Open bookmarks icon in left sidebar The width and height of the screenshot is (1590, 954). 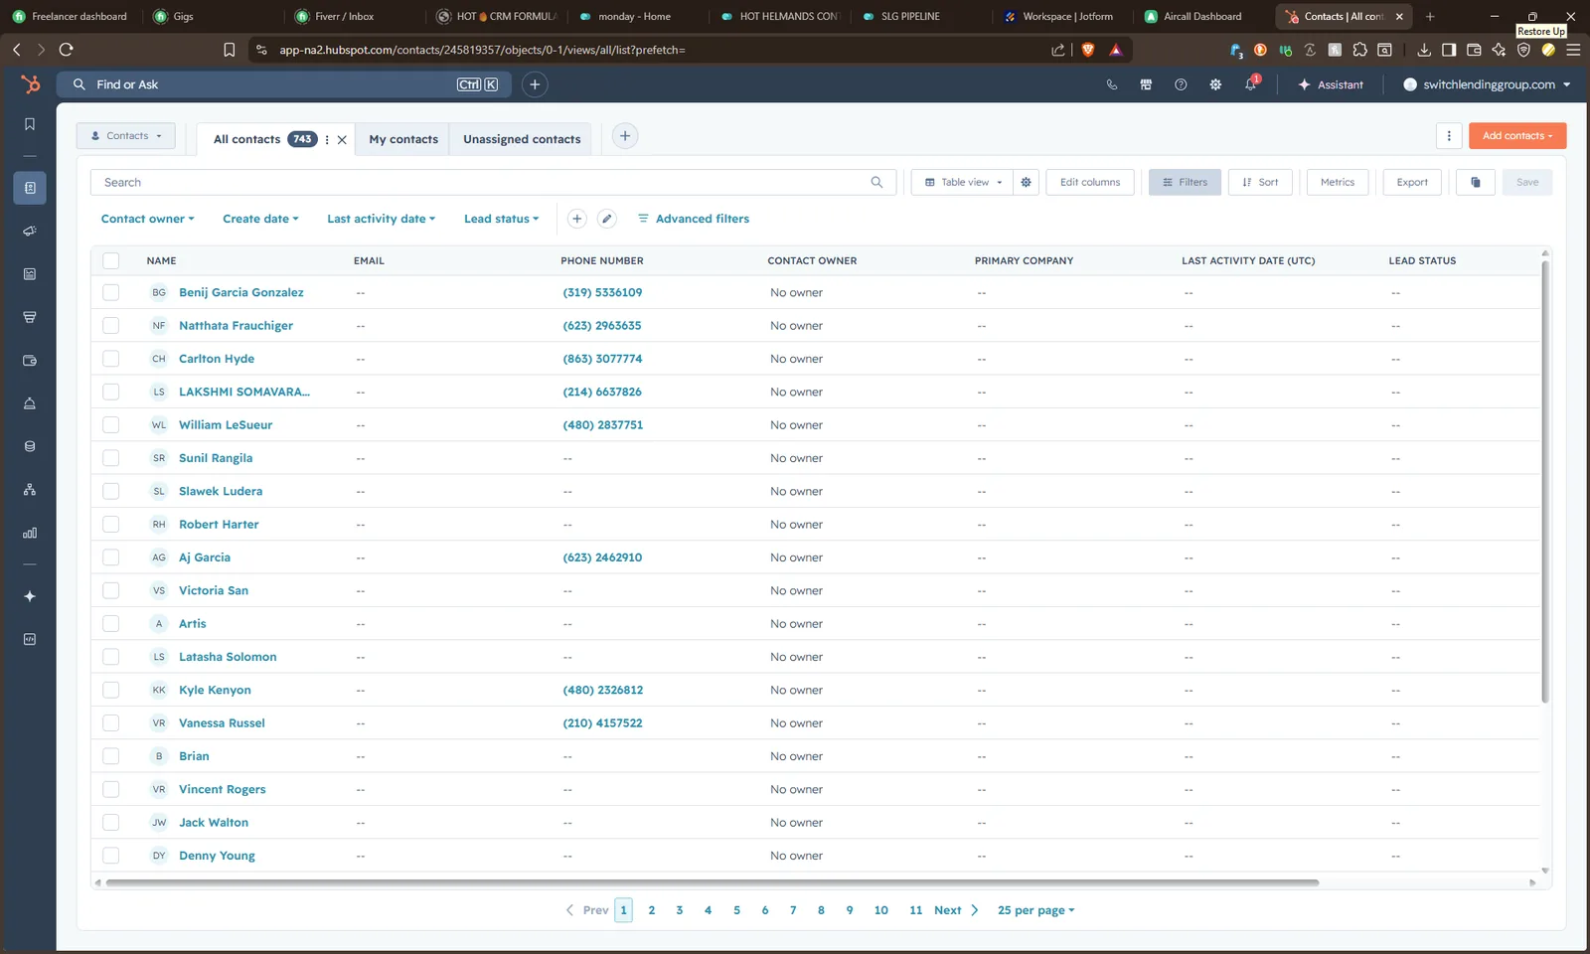(x=30, y=124)
